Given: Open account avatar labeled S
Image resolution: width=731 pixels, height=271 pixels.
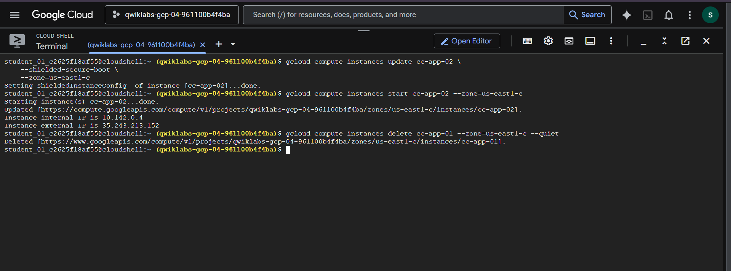Looking at the screenshot, I should coord(710,15).
